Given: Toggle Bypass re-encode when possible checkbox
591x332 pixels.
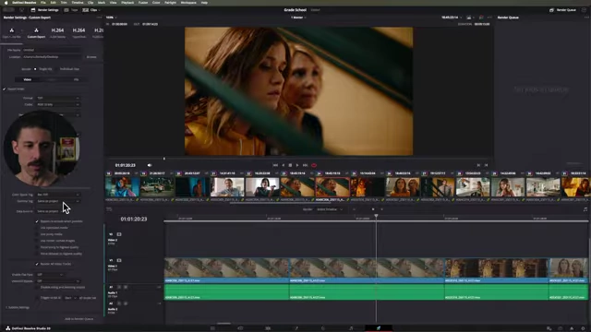Looking at the screenshot, I should click(x=37, y=221).
